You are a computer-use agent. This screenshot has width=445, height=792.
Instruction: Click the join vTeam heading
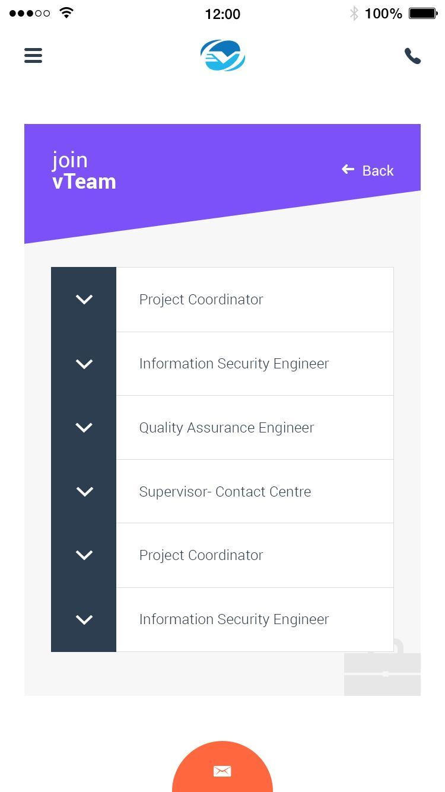coord(84,171)
